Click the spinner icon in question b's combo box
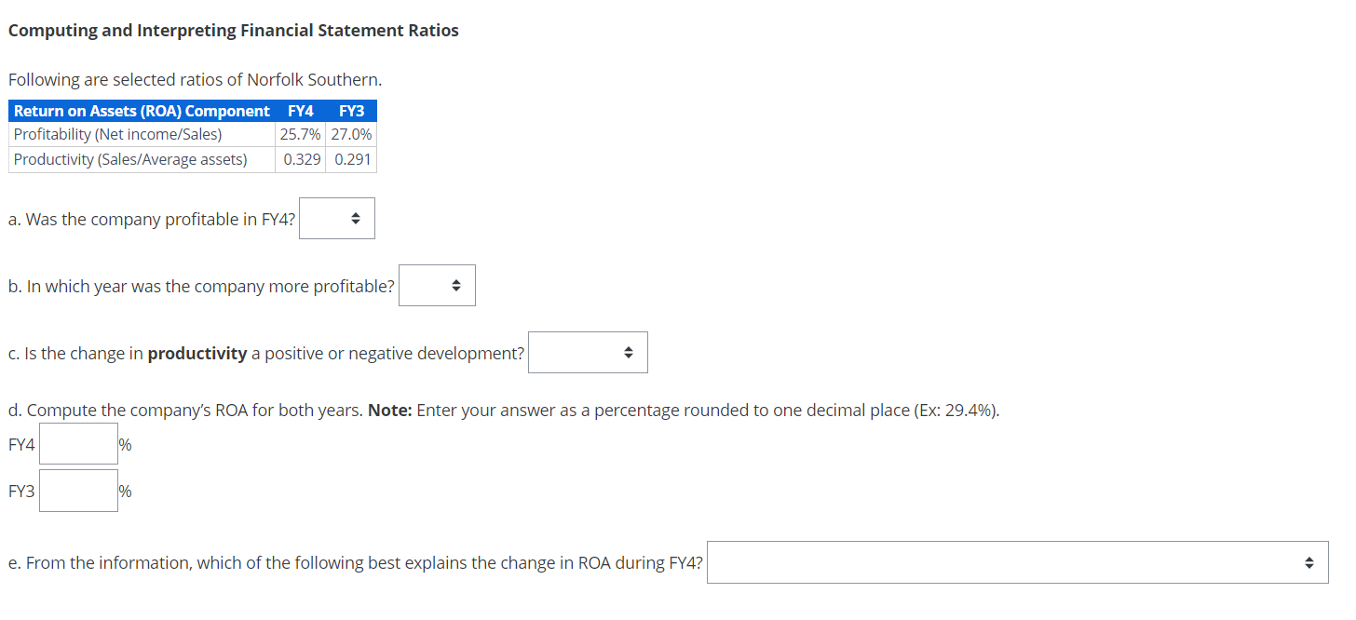Screen dimensions: 1356x620 tap(455, 285)
